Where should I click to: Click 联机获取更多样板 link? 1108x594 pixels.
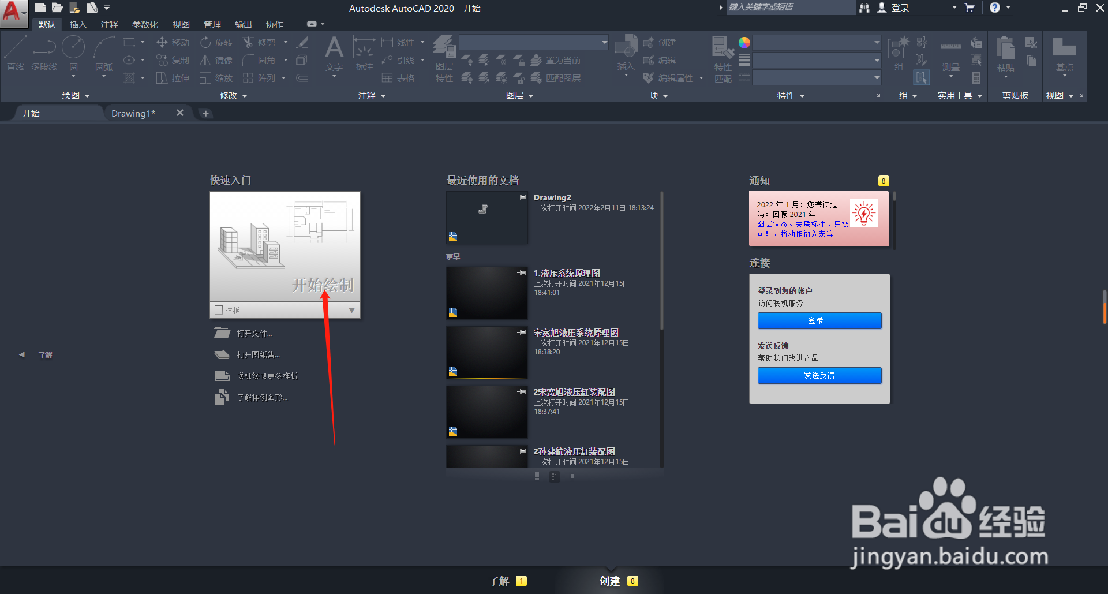pyautogui.click(x=267, y=376)
